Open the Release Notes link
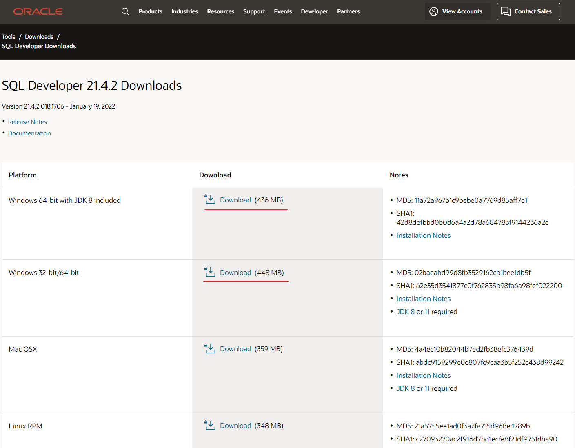 27,122
